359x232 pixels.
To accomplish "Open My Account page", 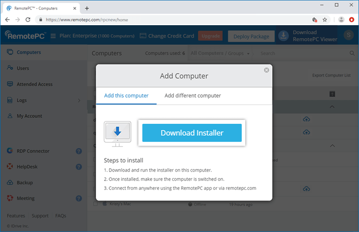I will point(29,116).
